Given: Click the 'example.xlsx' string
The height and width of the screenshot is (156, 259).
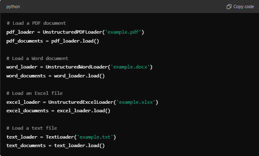Looking at the screenshot, I should 136,102.
